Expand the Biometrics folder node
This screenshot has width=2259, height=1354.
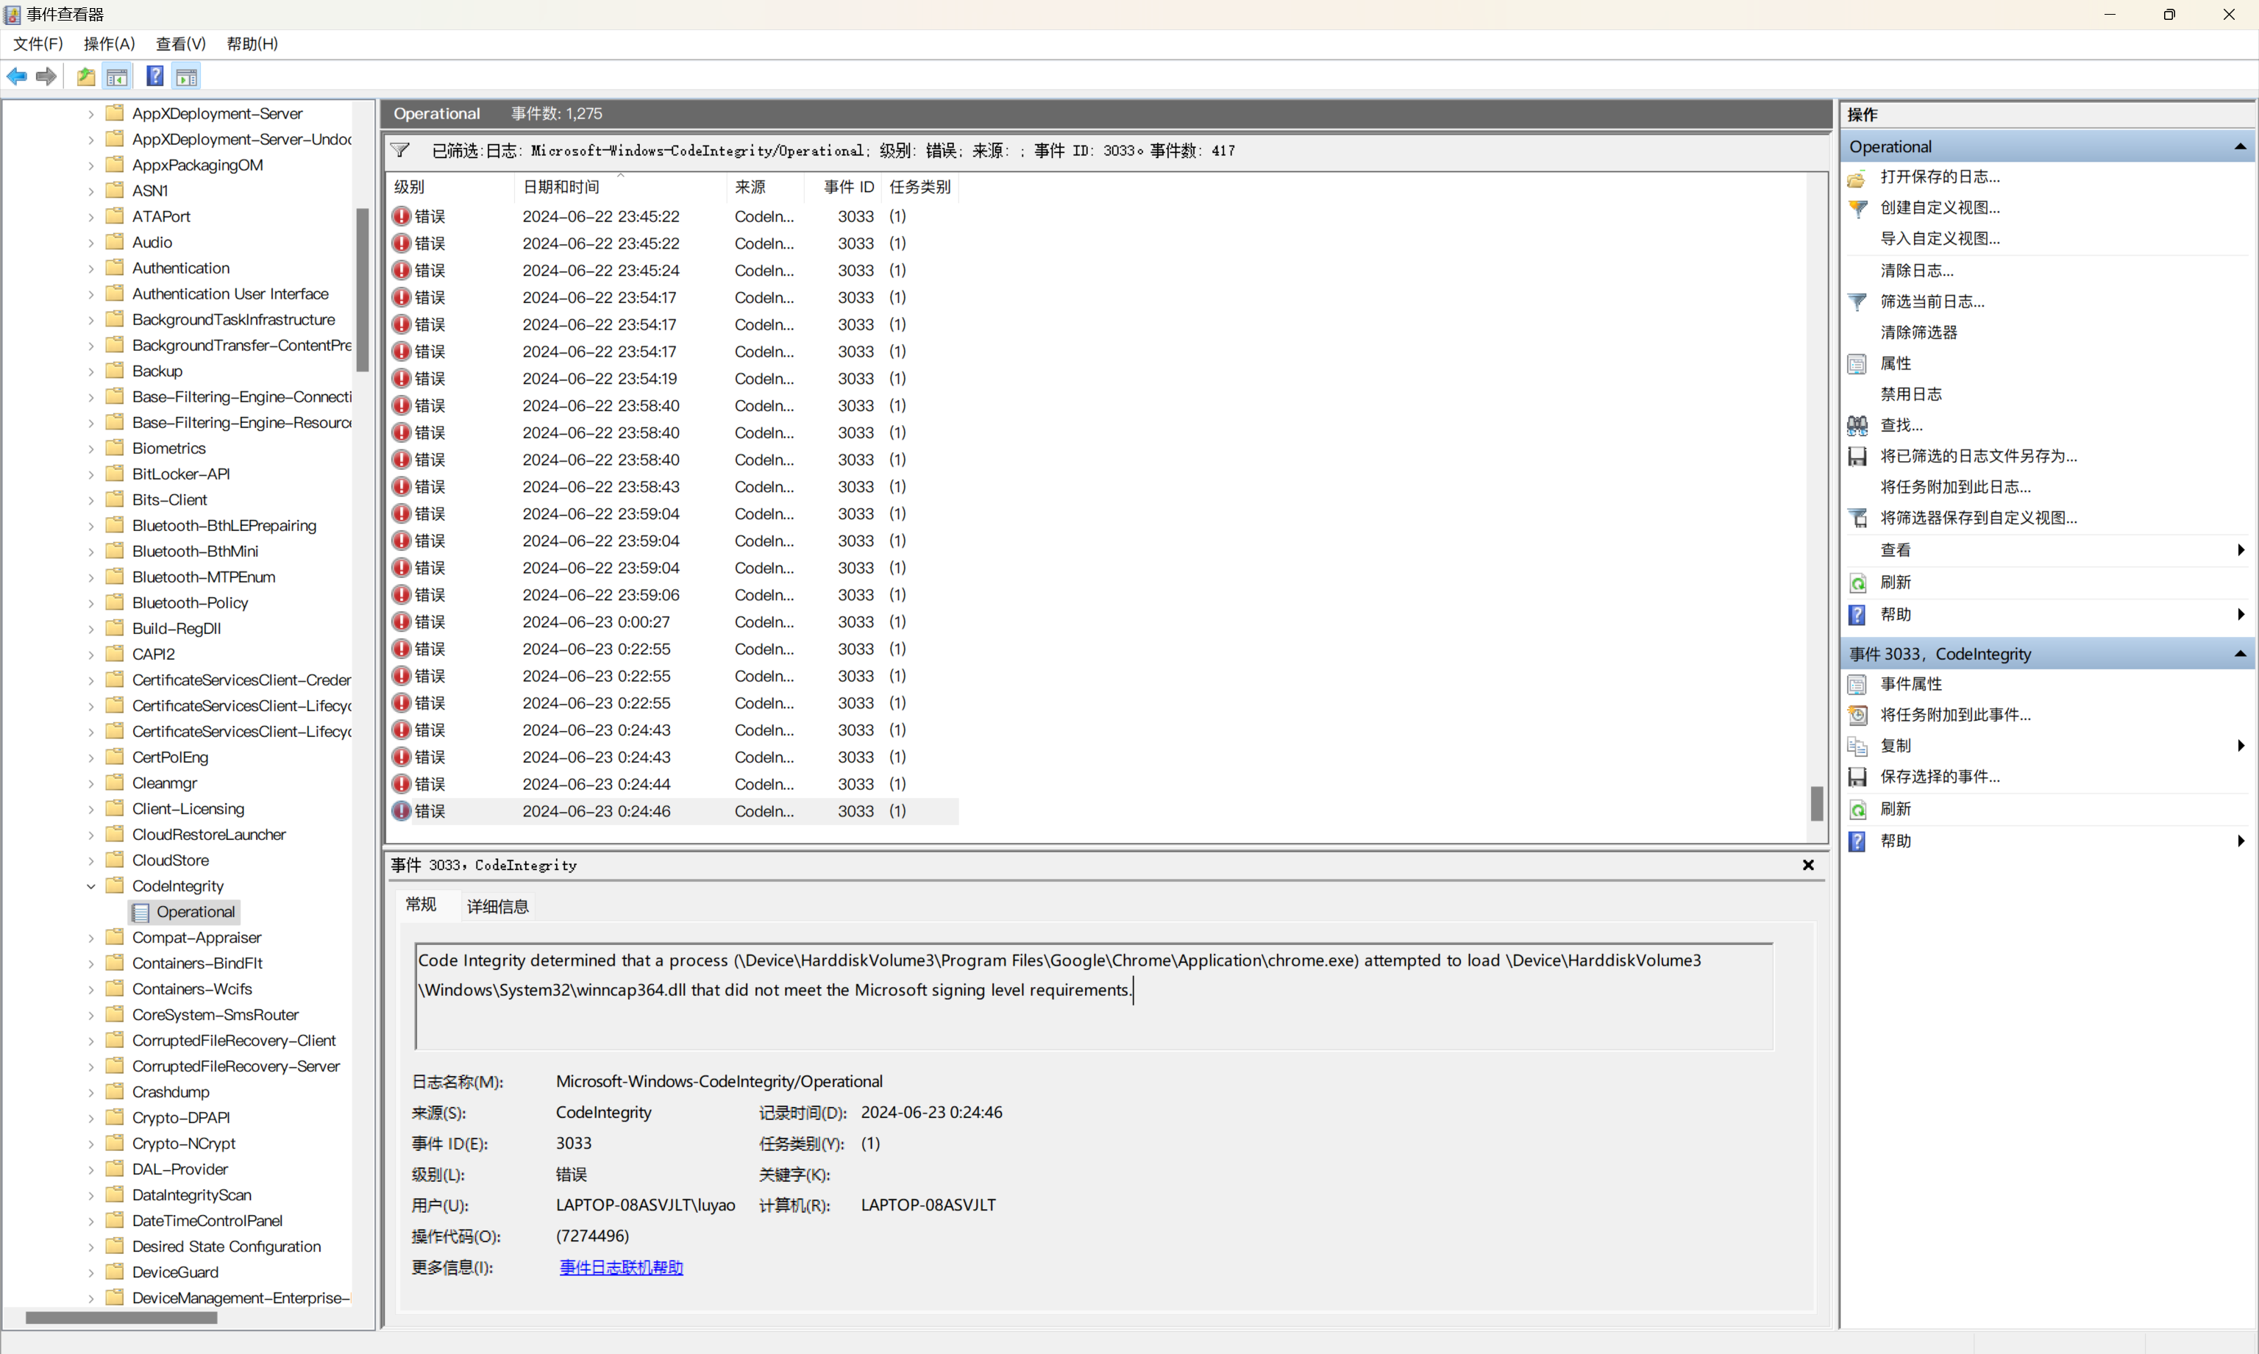pos(90,448)
